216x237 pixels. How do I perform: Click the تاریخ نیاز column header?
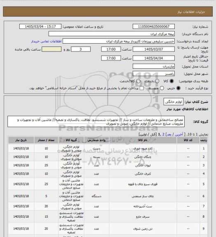tap(21, 140)
